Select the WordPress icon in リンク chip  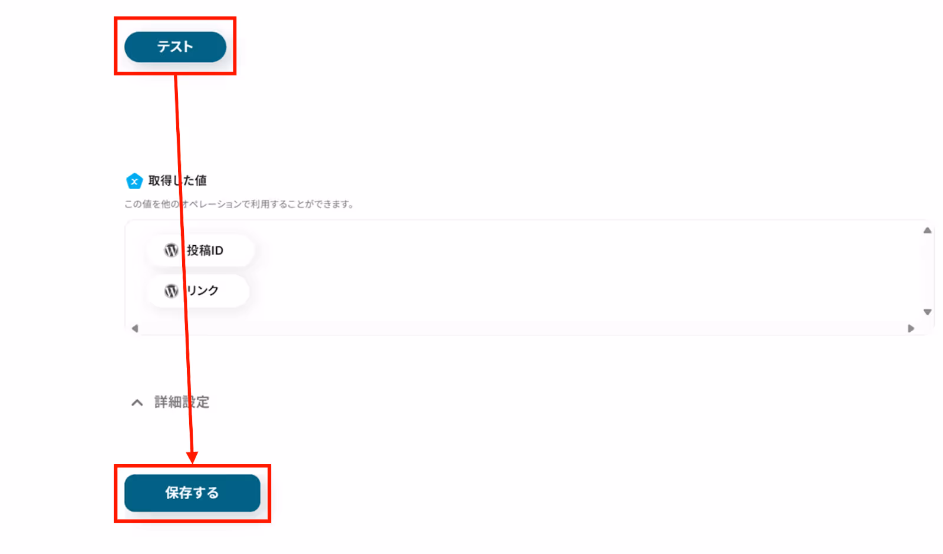171,291
